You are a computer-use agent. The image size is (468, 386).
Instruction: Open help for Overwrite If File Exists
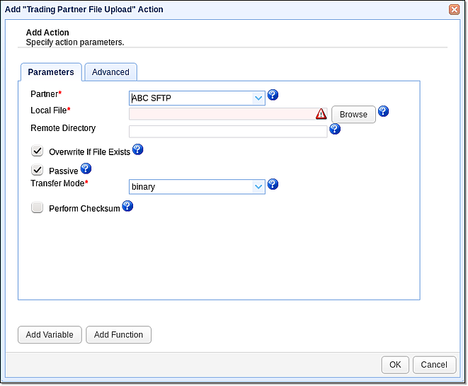(x=138, y=149)
